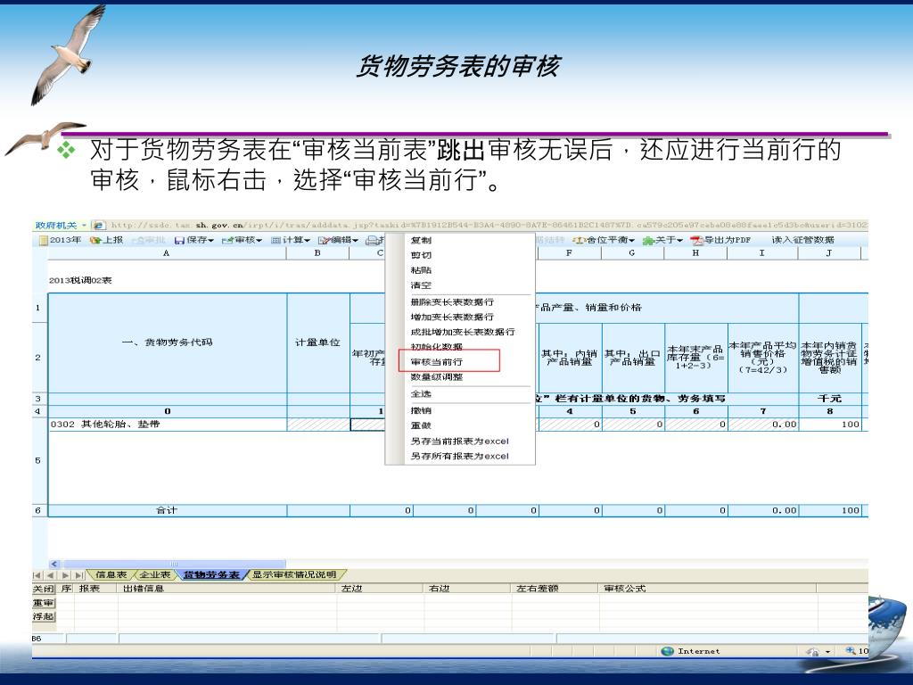Select column header F
The height and width of the screenshot is (685, 913).
(x=569, y=252)
